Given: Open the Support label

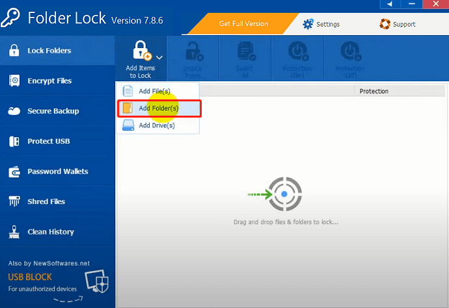Looking at the screenshot, I should (404, 24).
